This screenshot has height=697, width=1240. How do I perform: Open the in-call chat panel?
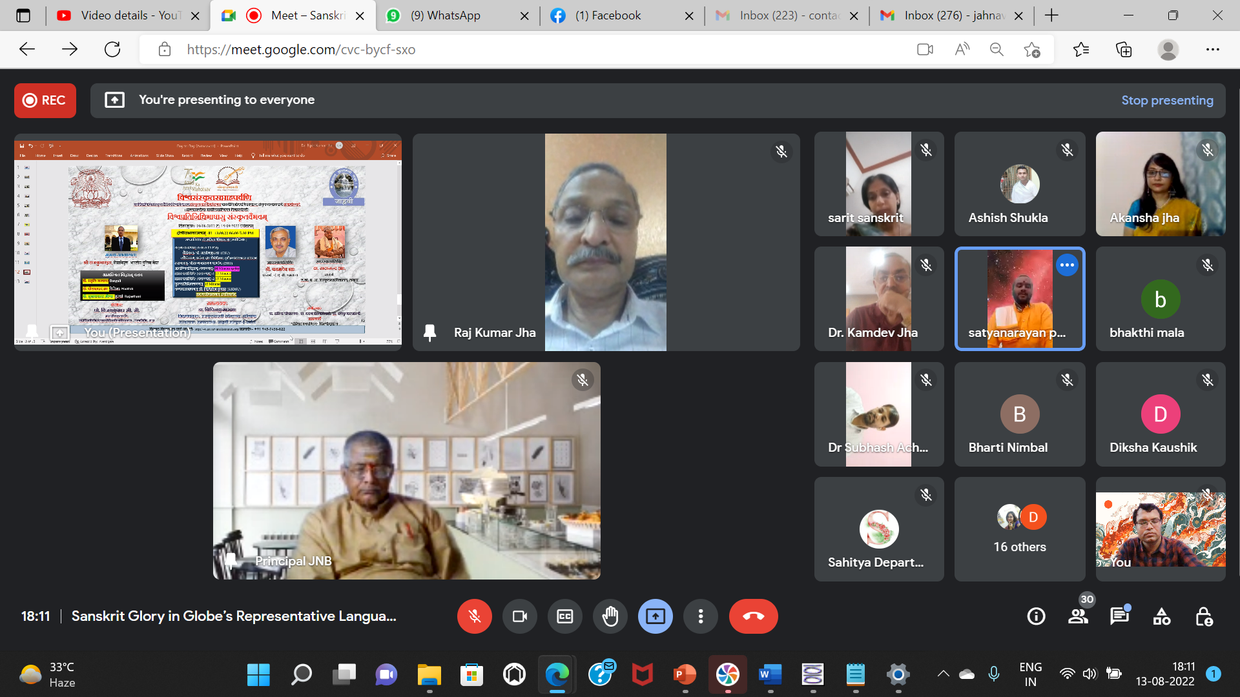tap(1119, 616)
